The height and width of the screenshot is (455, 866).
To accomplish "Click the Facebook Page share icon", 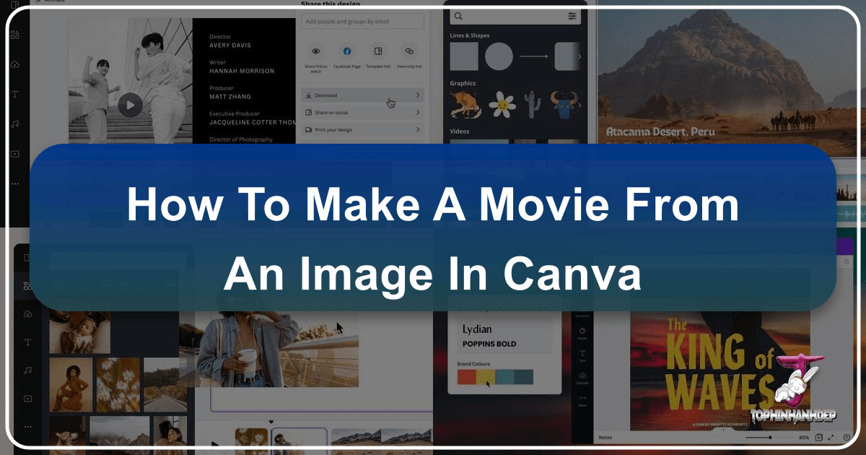I will click(x=347, y=51).
